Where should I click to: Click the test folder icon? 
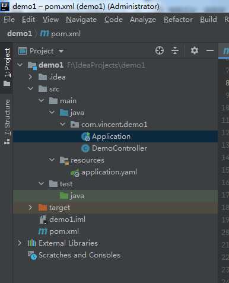pyautogui.click(x=53, y=184)
